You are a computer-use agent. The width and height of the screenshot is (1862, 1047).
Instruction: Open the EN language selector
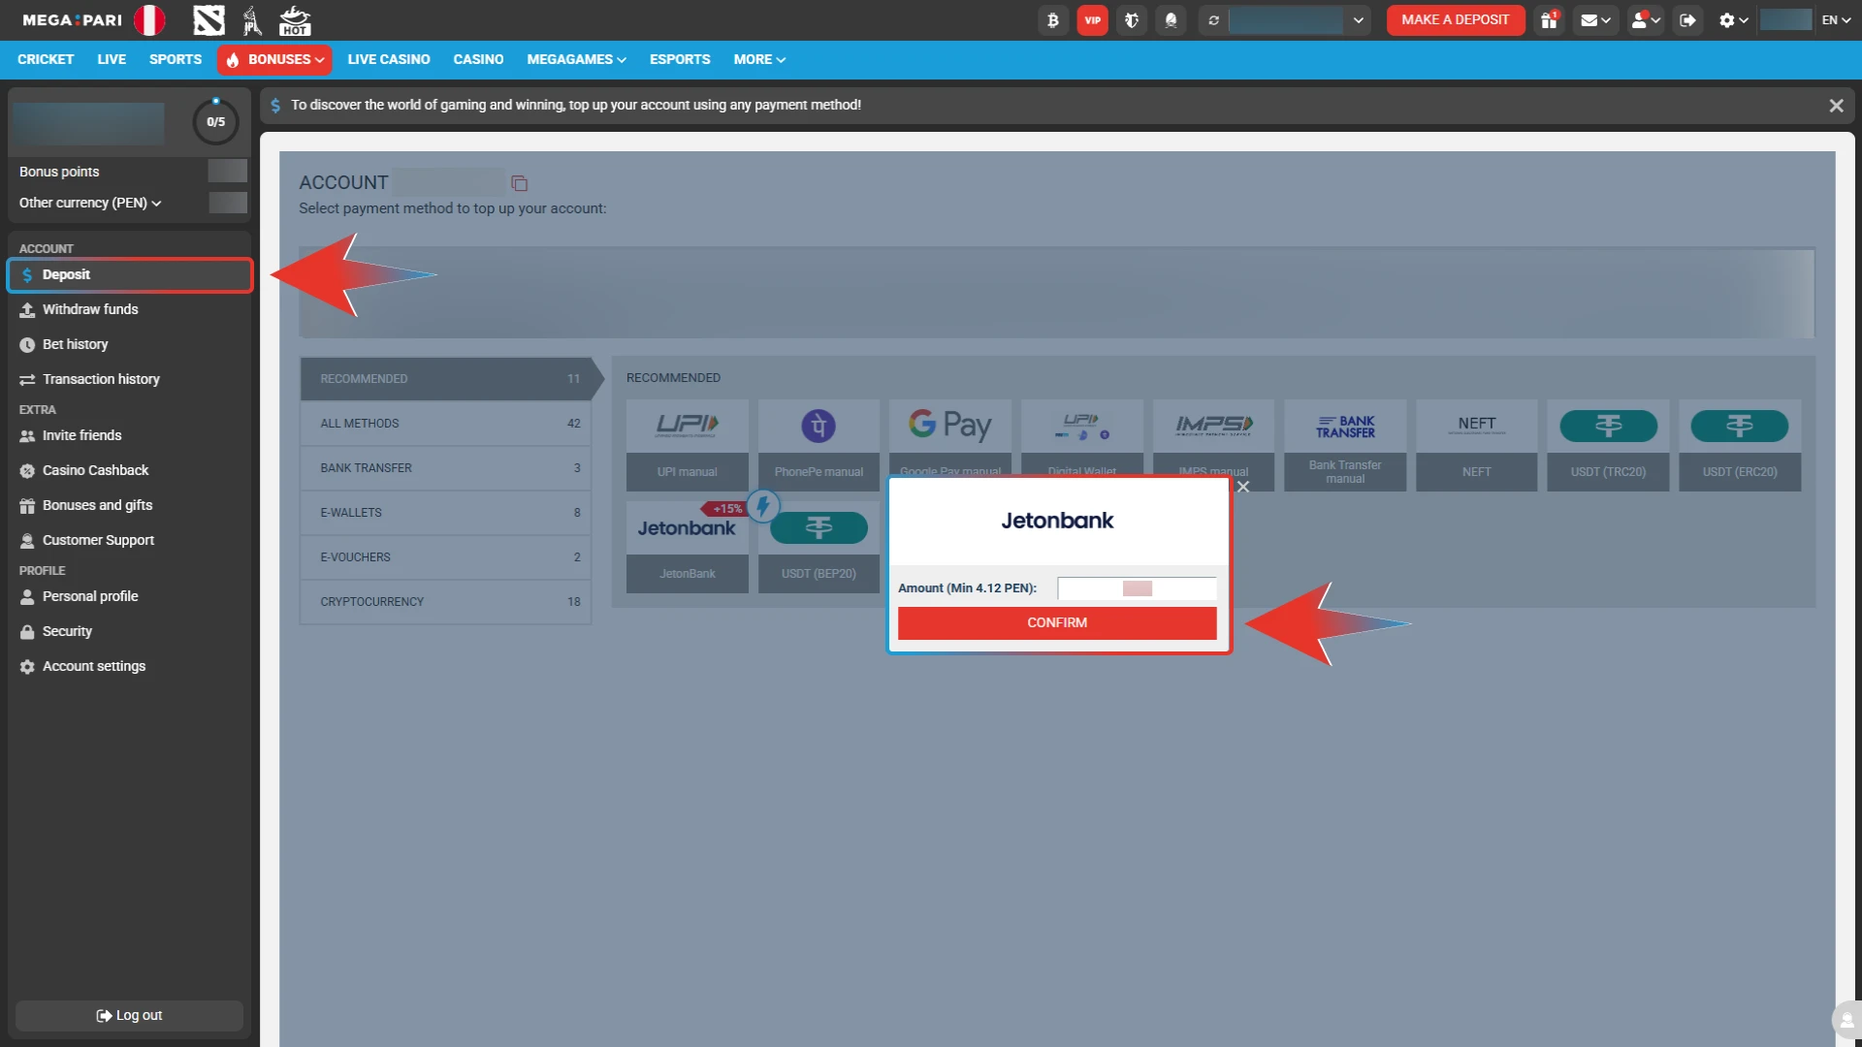[x=1836, y=20]
